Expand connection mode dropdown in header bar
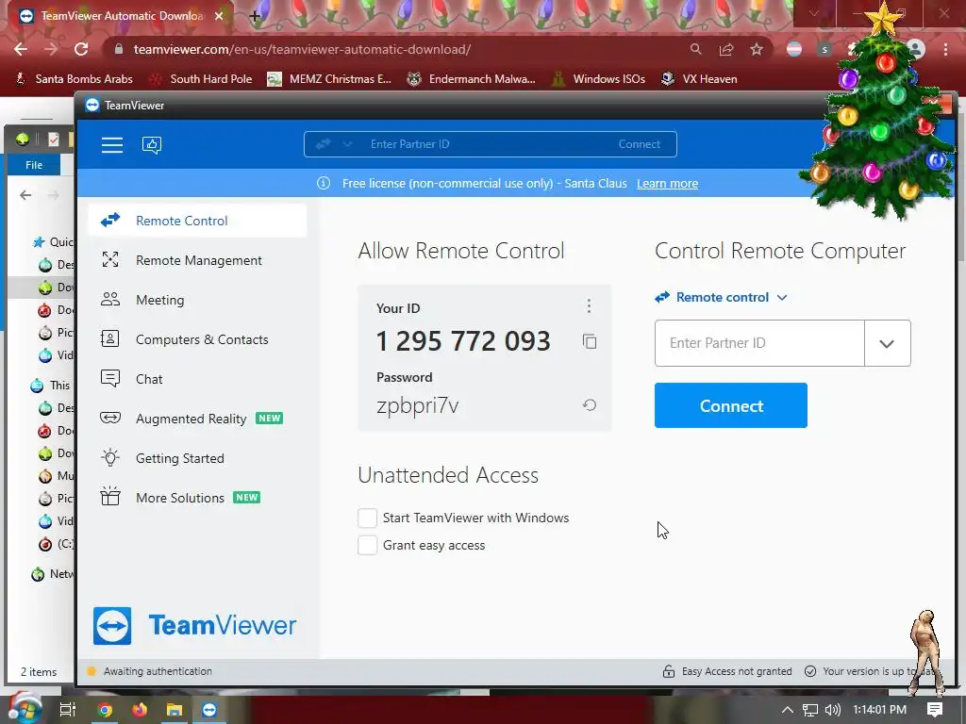 (347, 144)
